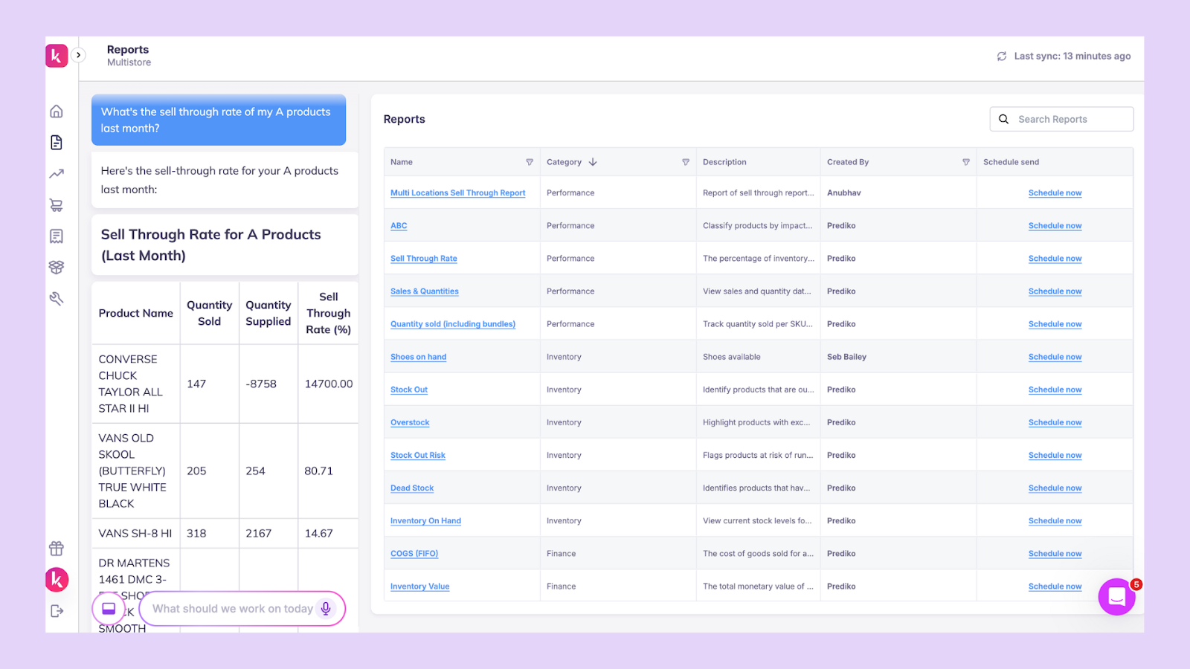Open the Name column filter

tap(530, 162)
